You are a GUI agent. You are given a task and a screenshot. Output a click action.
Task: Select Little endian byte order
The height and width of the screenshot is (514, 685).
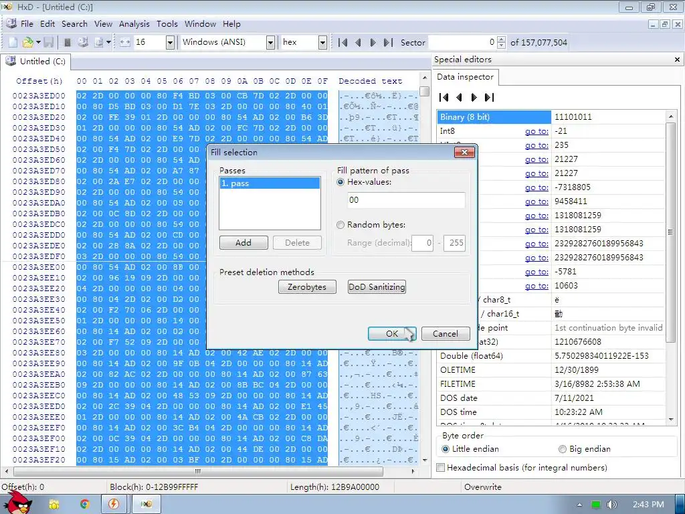446,449
